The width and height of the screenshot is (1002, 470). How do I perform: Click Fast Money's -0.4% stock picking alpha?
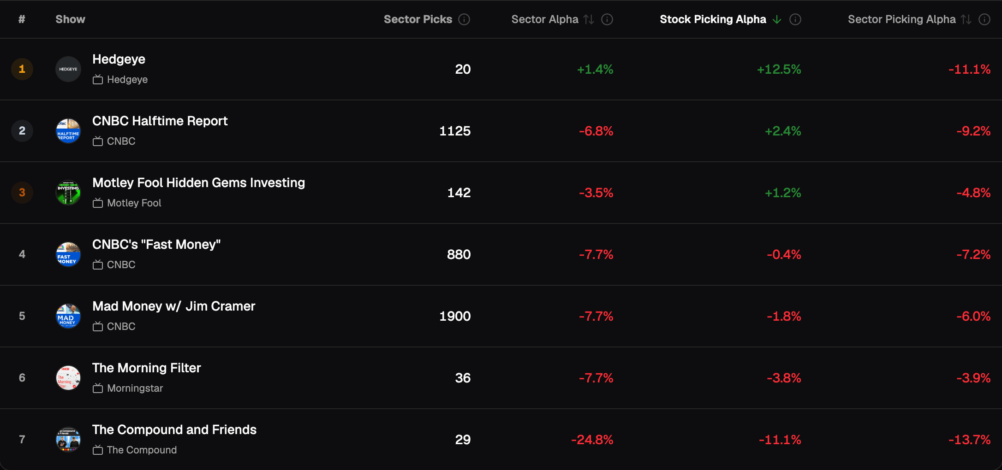[784, 255]
